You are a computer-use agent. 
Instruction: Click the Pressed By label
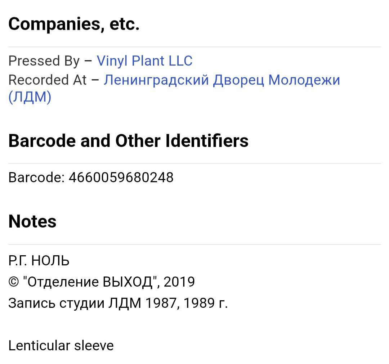(44, 61)
